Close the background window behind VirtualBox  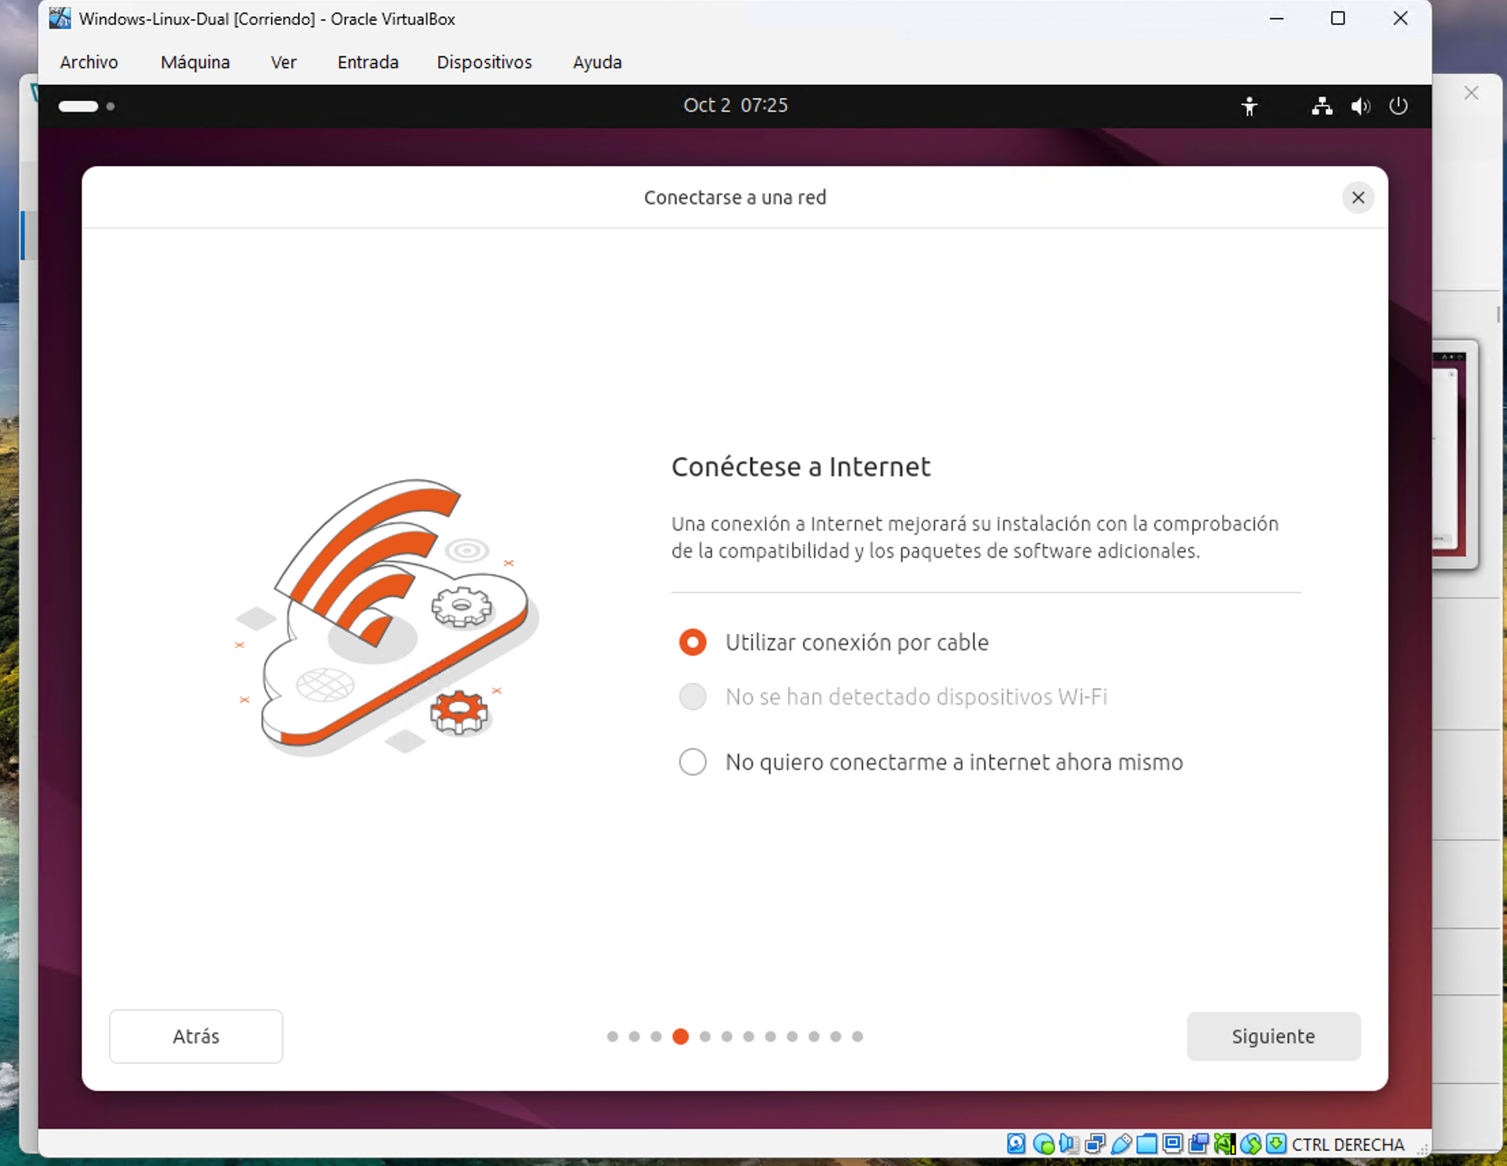tap(1471, 93)
